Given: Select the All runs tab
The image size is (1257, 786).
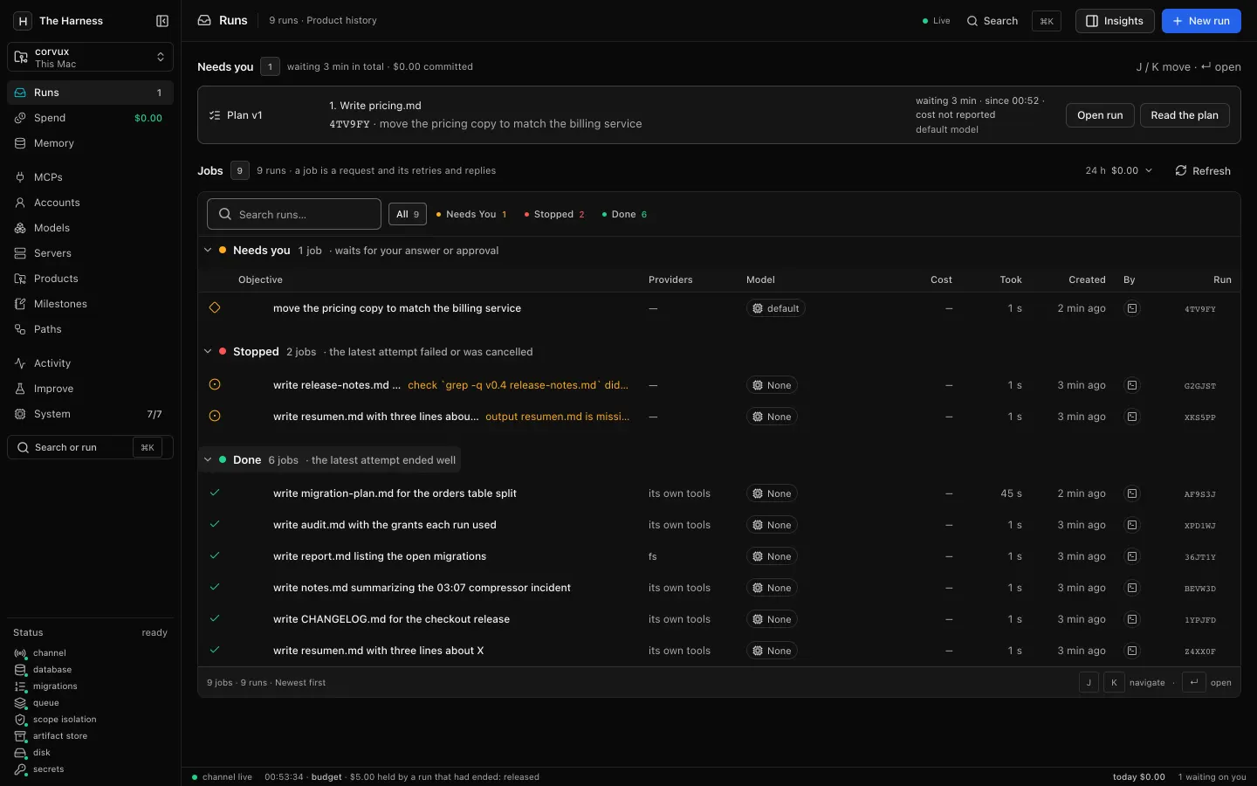Looking at the screenshot, I should point(408,214).
